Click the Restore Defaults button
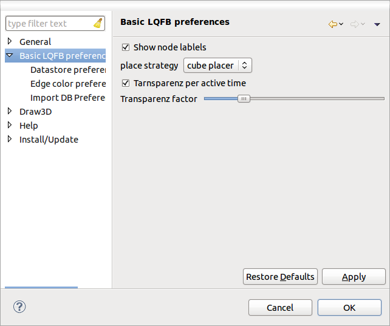The image size is (390, 326). coord(280,277)
